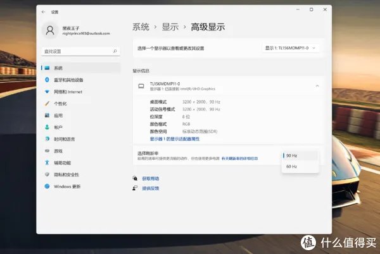Screen dimensions: 380x254
Task: Close the Settings window
Action: 325,9
